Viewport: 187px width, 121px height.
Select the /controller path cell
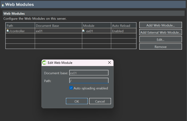20,31
